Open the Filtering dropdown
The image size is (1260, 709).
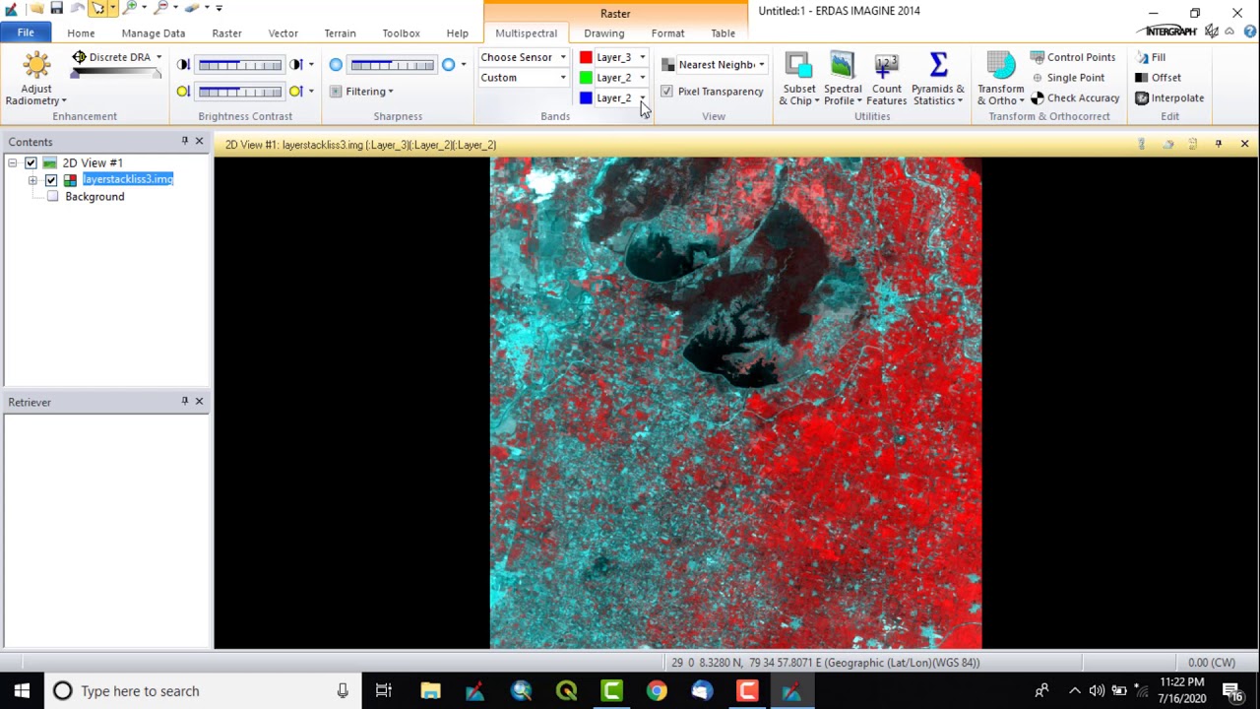[x=362, y=92]
